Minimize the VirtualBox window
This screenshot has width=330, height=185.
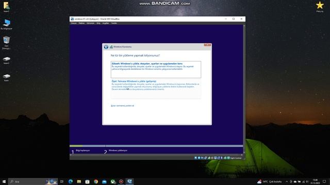point(226,19)
